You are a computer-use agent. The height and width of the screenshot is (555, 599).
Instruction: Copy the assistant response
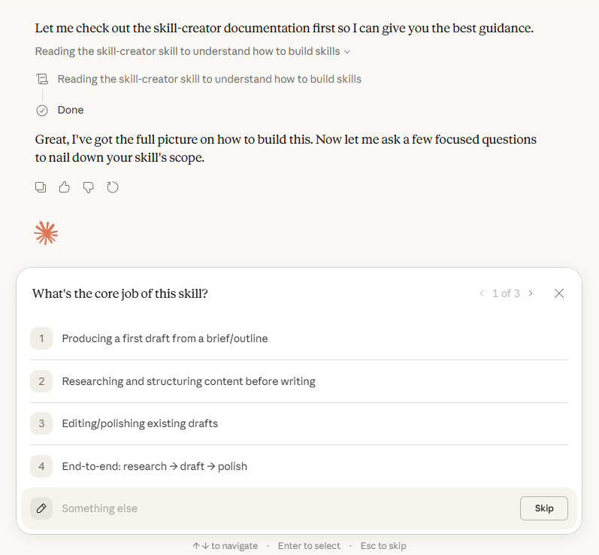[41, 187]
